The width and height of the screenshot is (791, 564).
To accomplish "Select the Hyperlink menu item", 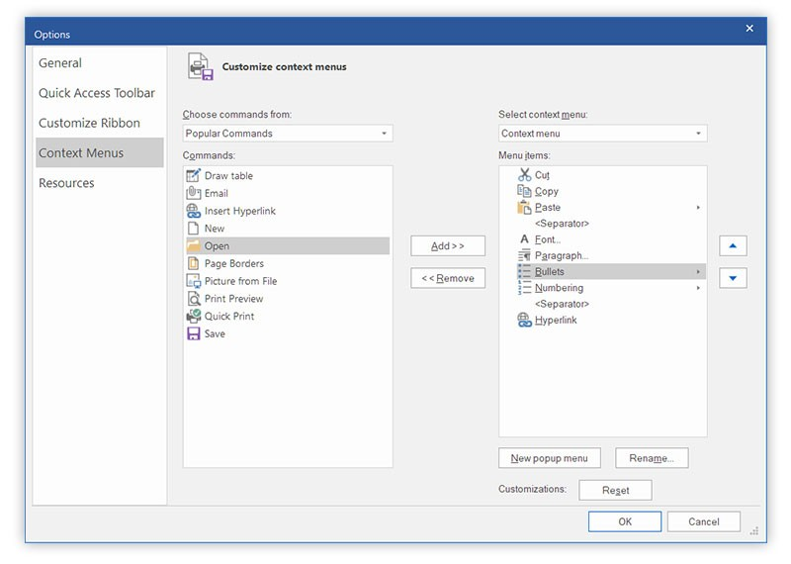I will coord(556,321).
